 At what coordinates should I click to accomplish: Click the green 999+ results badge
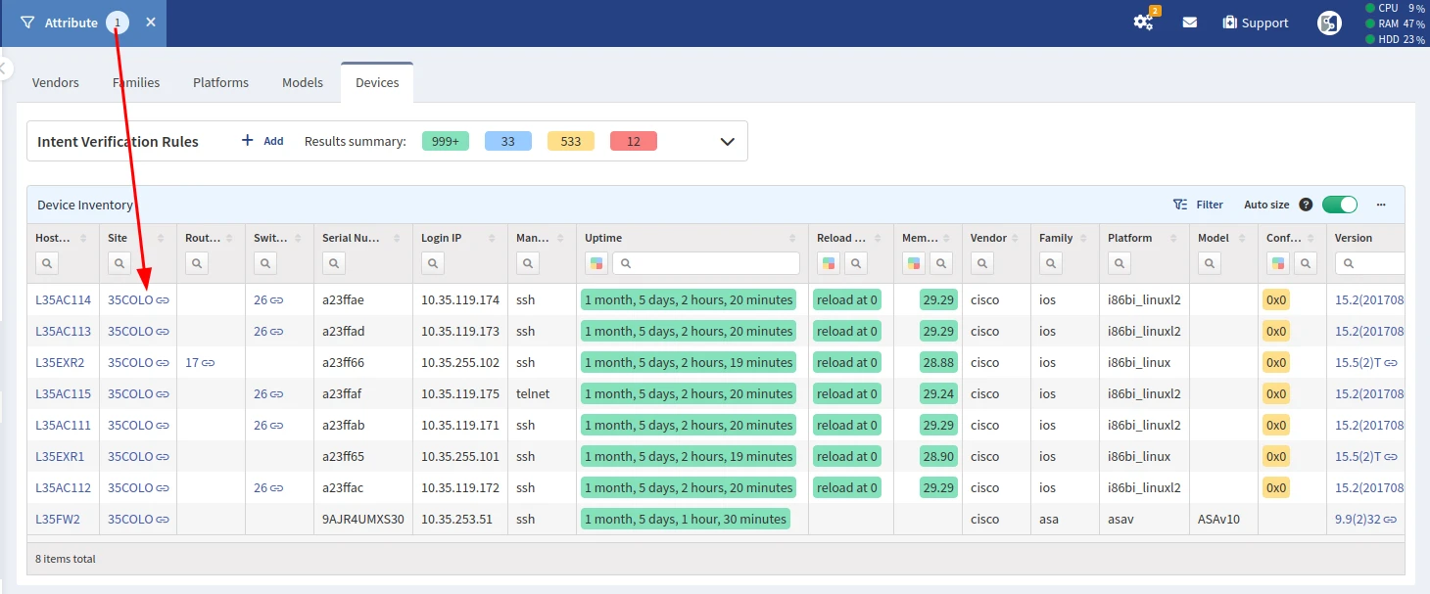445,141
